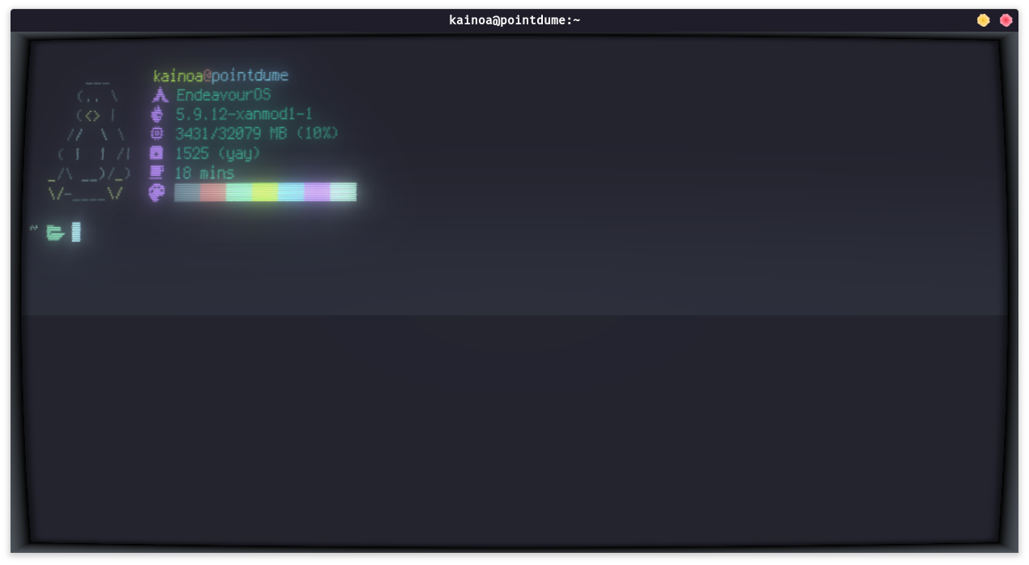Click the red window close button

[x=1006, y=20]
